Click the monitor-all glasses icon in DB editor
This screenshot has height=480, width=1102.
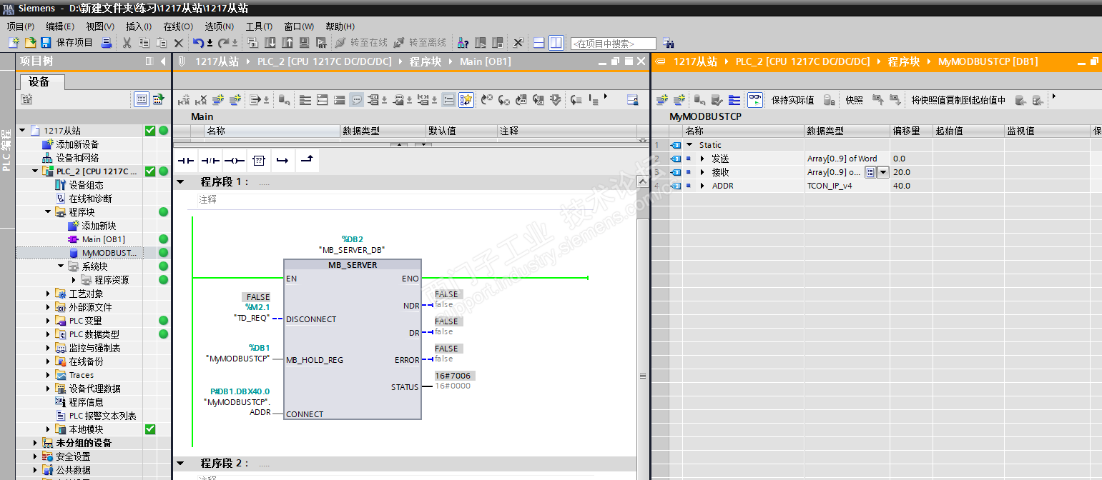[755, 100]
